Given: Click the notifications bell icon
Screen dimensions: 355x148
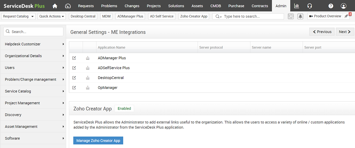Looking at the screenshot, I should pyautogui.click(x=300, y=16).
